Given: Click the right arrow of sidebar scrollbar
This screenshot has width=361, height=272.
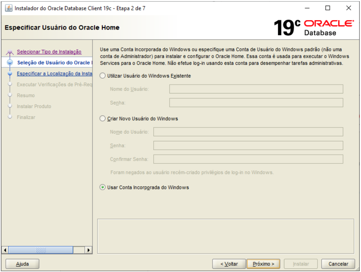Looking at the screenshot, I should point(88,250).
